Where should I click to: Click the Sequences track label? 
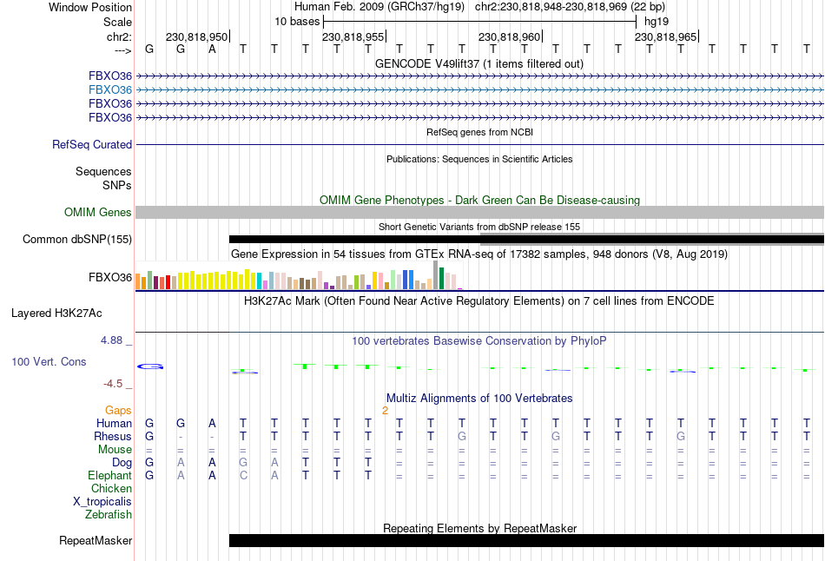click(x=103, y=172)
